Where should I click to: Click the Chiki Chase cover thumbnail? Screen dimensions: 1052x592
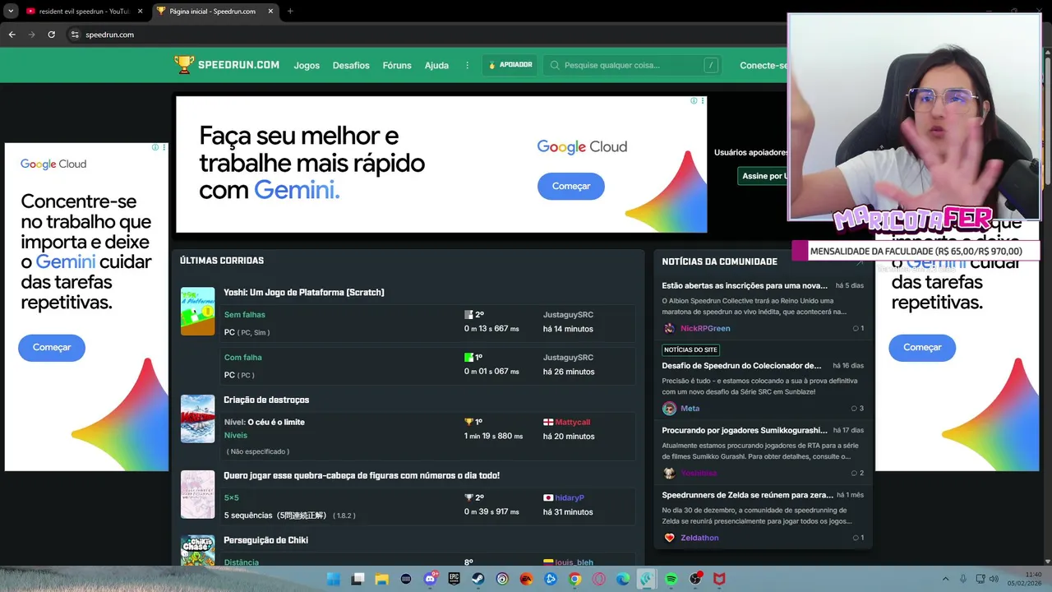[x=197, y=550]
